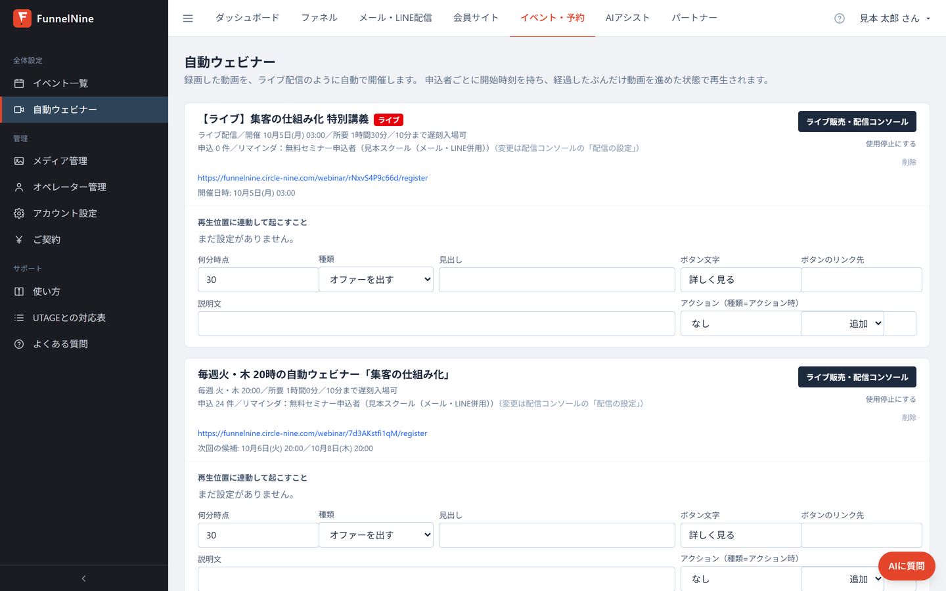
Task: Focus ボタン文字 field in the 毎週火・木 card
Action: (x=741, y=535)
